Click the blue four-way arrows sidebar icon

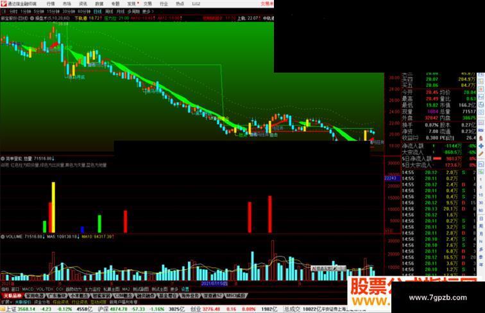(x=481, y=146)
